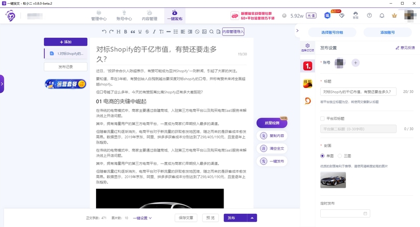Viewport: 420px width, 227px height.
Task: Open the notification bell icon
Action: coord(382,16)
